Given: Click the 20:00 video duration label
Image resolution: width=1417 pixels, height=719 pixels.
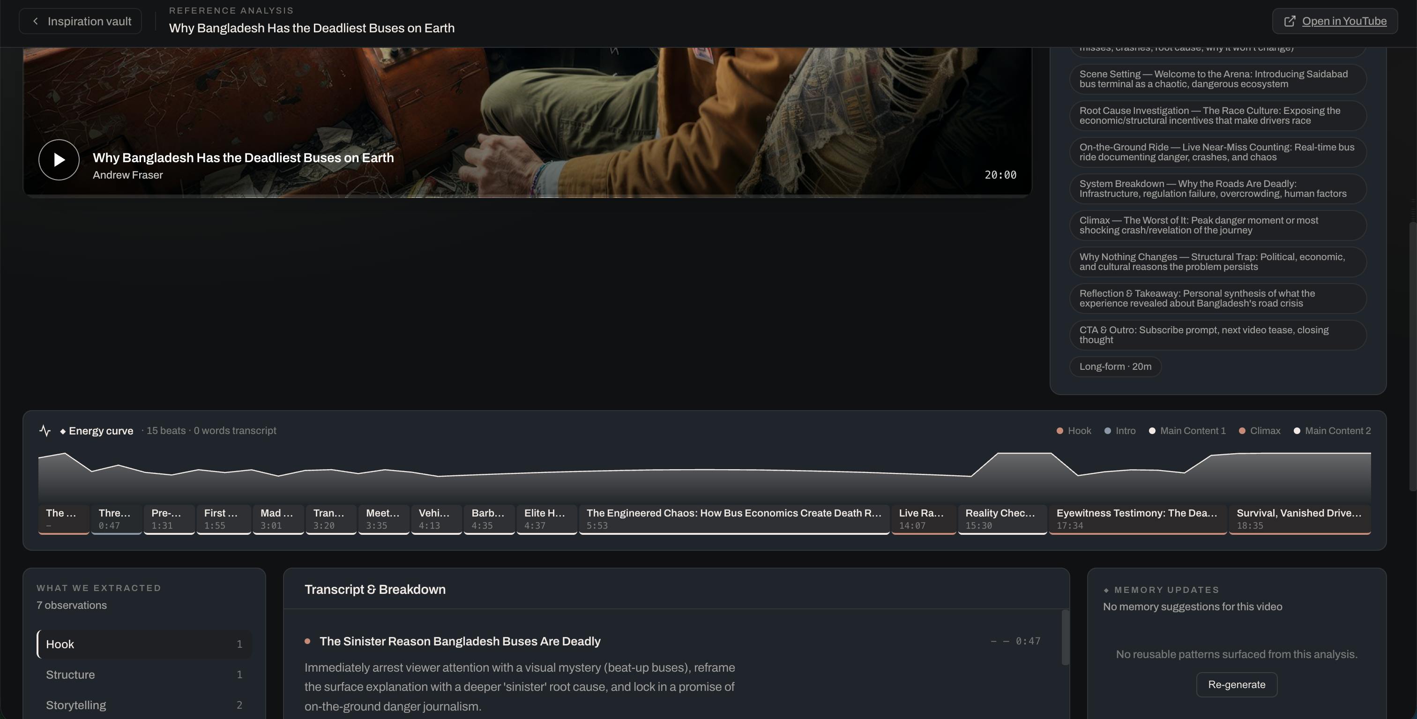Looking at the screenshot, I should [1000, 175].
